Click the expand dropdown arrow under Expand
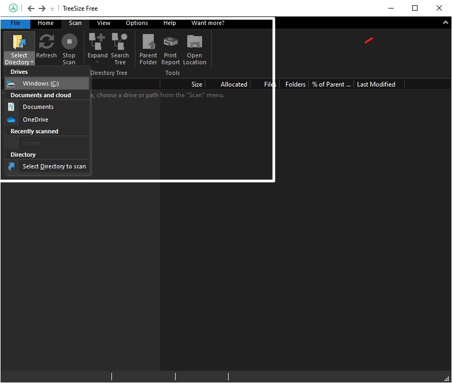The width and height of the screenshot is (452, 383). (x=97, y=62)
